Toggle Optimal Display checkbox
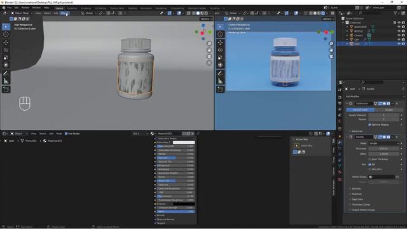Viewport: 407px width, 229px height. [369, 125]
